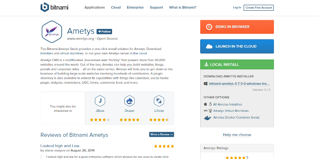The width and height of the screenshot is (319, 159).
Task: Open the Drupal application link
Action: (130, 111)
